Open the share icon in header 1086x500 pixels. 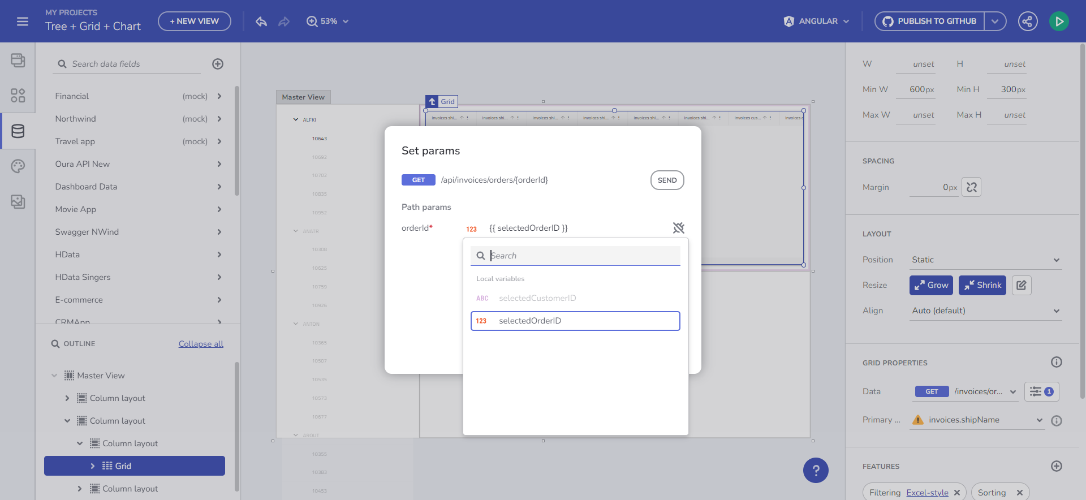[x=1028, y=21]
